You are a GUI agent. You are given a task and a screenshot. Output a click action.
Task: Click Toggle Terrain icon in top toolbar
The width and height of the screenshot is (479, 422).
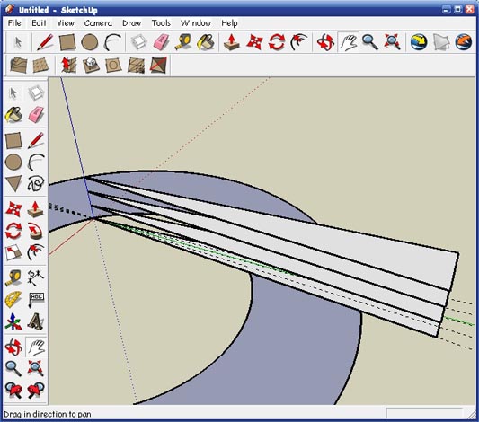(x=441, y=42)
